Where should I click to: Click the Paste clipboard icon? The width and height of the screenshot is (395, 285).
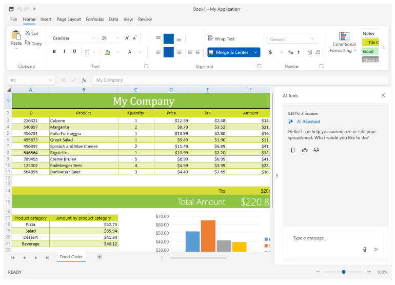(x=16, y=35)
